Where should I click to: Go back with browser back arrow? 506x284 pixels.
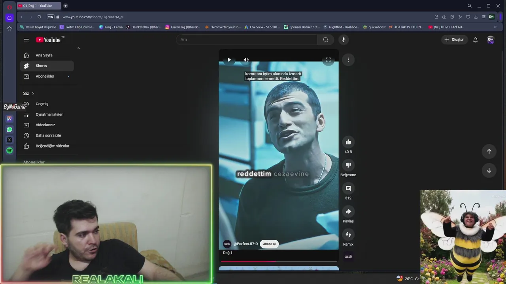tap(21, 17)
